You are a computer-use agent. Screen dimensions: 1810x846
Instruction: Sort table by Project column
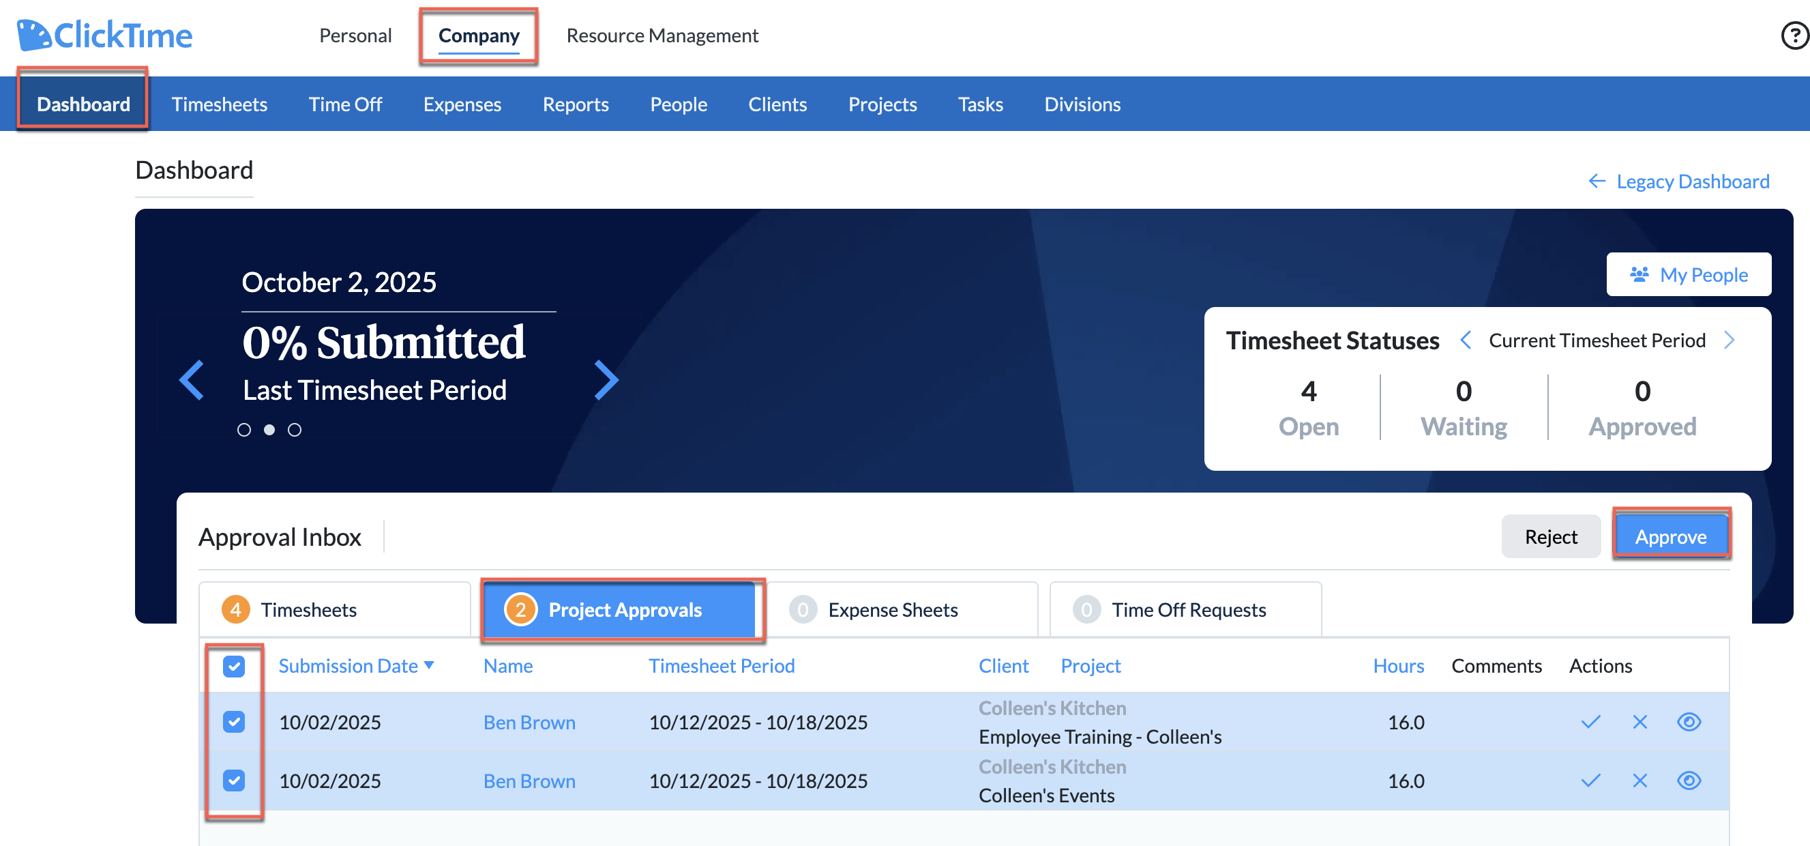1091,665
